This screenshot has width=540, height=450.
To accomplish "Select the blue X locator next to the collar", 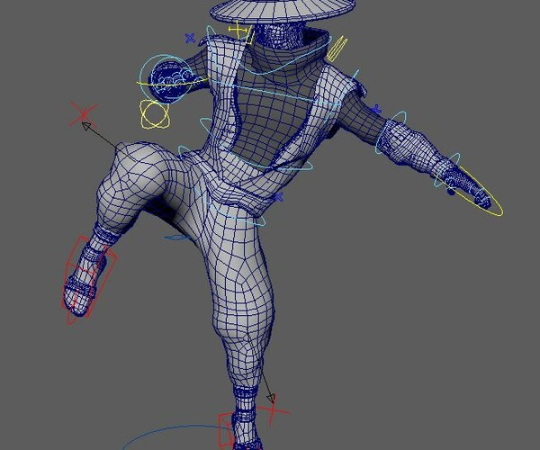I will tap(190, 38).
